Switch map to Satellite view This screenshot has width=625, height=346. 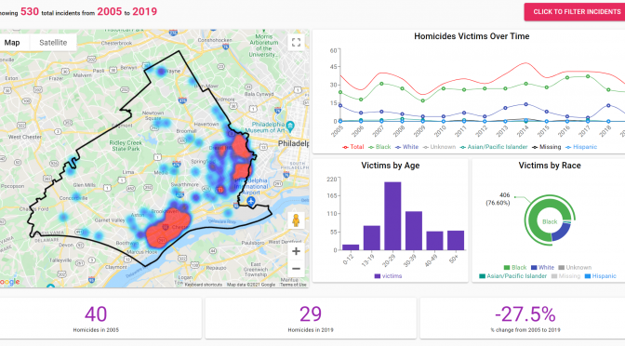[53, 43]
